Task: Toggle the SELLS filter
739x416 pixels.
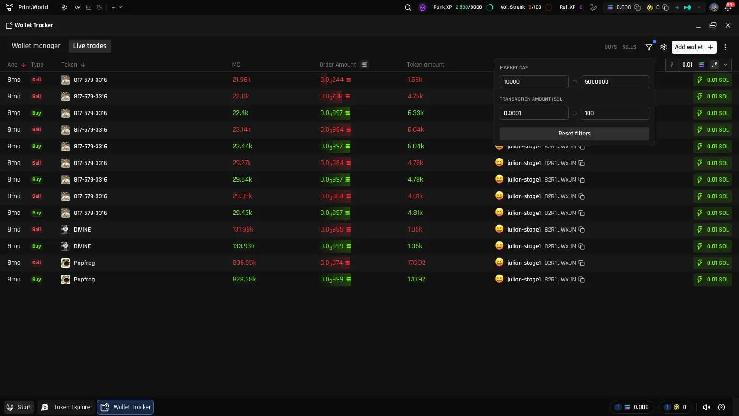Action: coord(629,47)
